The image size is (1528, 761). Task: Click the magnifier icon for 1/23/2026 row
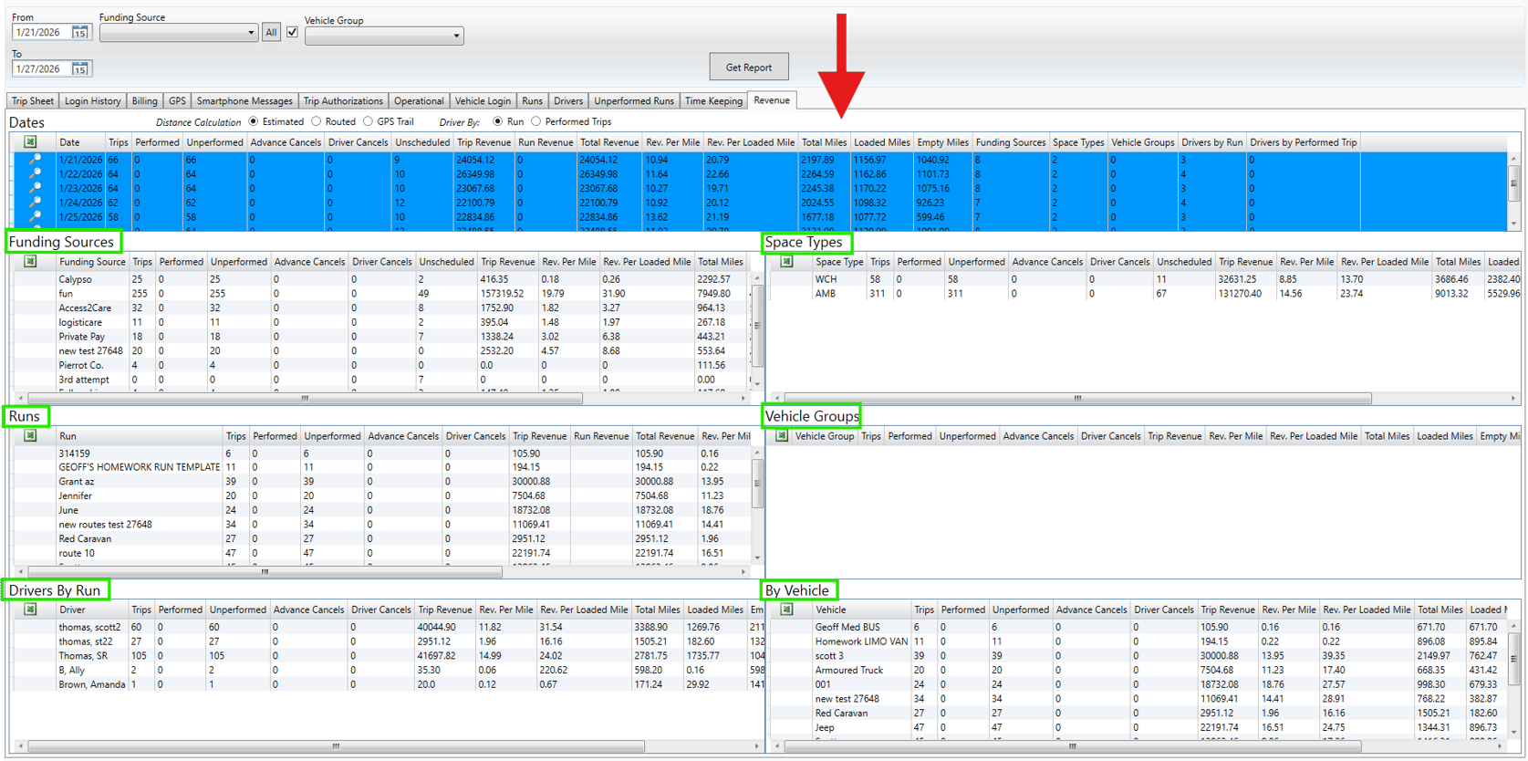35,188
